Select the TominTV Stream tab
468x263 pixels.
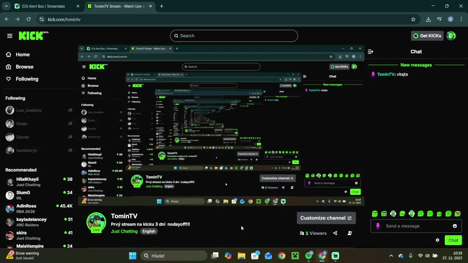(x=120, y=6)
